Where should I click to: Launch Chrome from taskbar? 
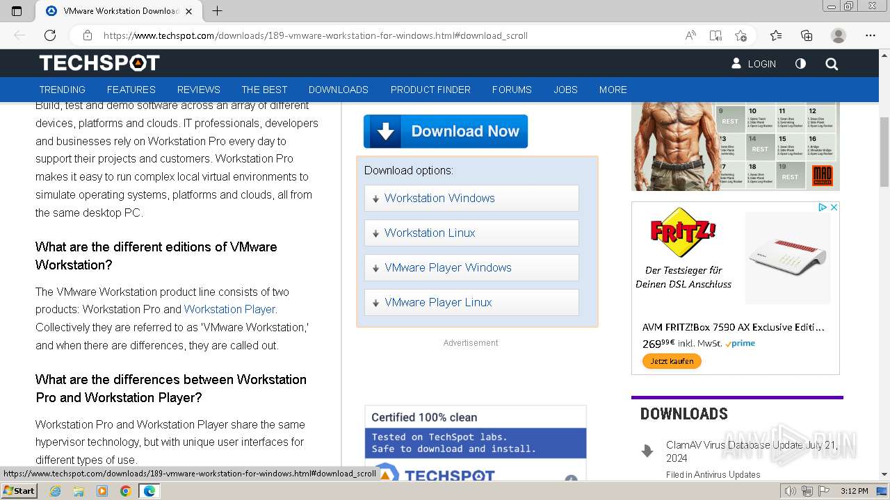(x=125, y=491)
